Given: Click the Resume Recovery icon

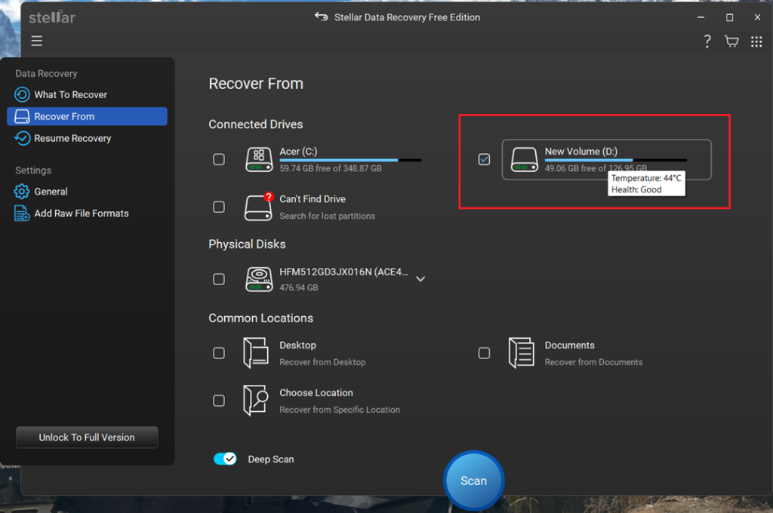Looking at the screenshot, I should [x=22, y=138].
